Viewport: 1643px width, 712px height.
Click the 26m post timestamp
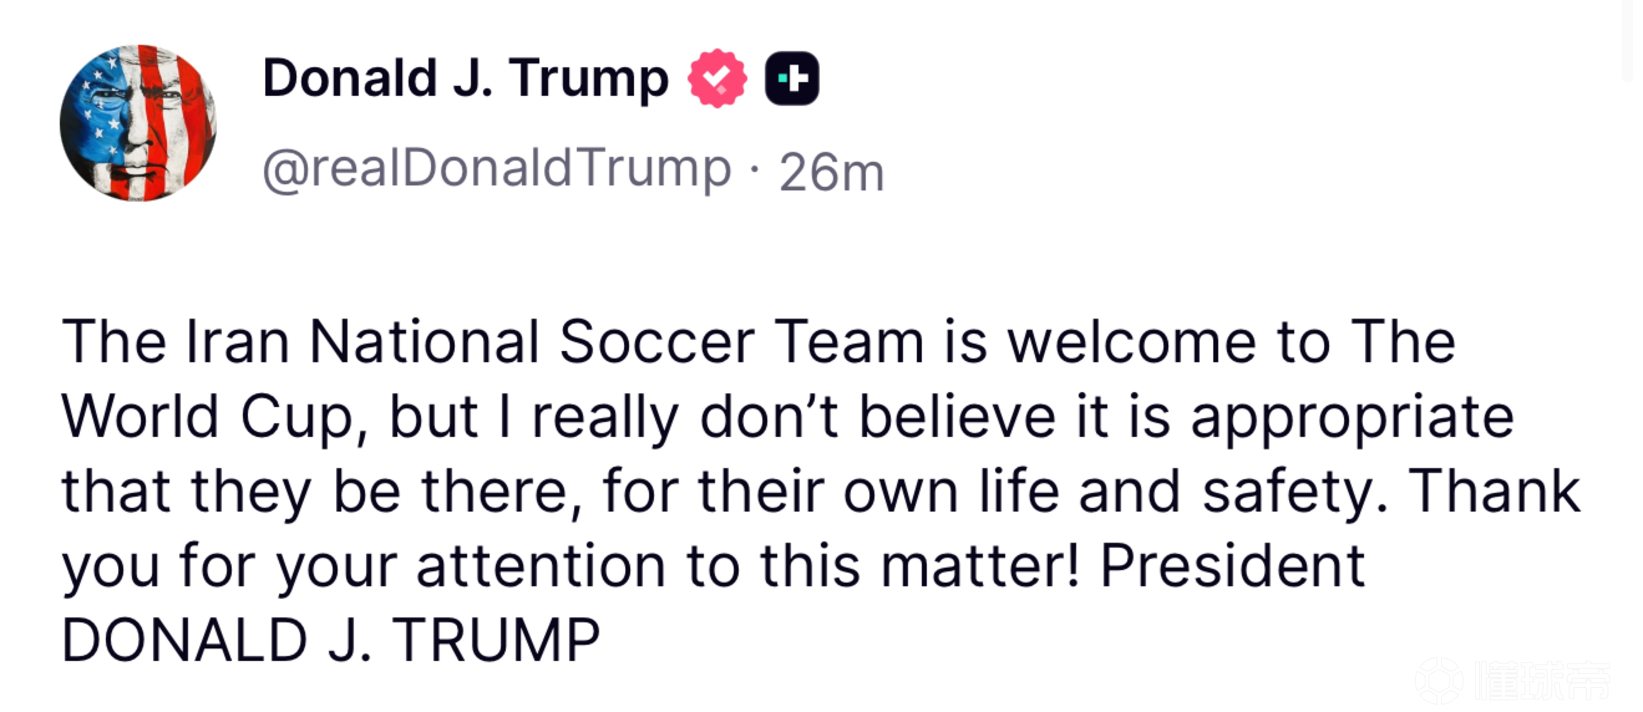[x=831, y=172]
